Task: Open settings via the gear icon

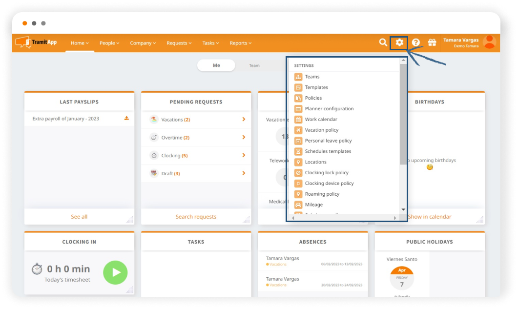Action: pos(399,42)
